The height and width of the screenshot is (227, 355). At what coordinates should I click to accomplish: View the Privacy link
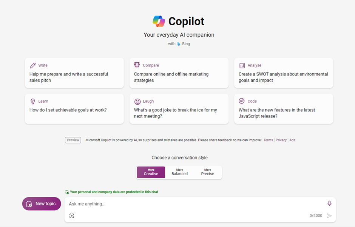coord(281,140)
